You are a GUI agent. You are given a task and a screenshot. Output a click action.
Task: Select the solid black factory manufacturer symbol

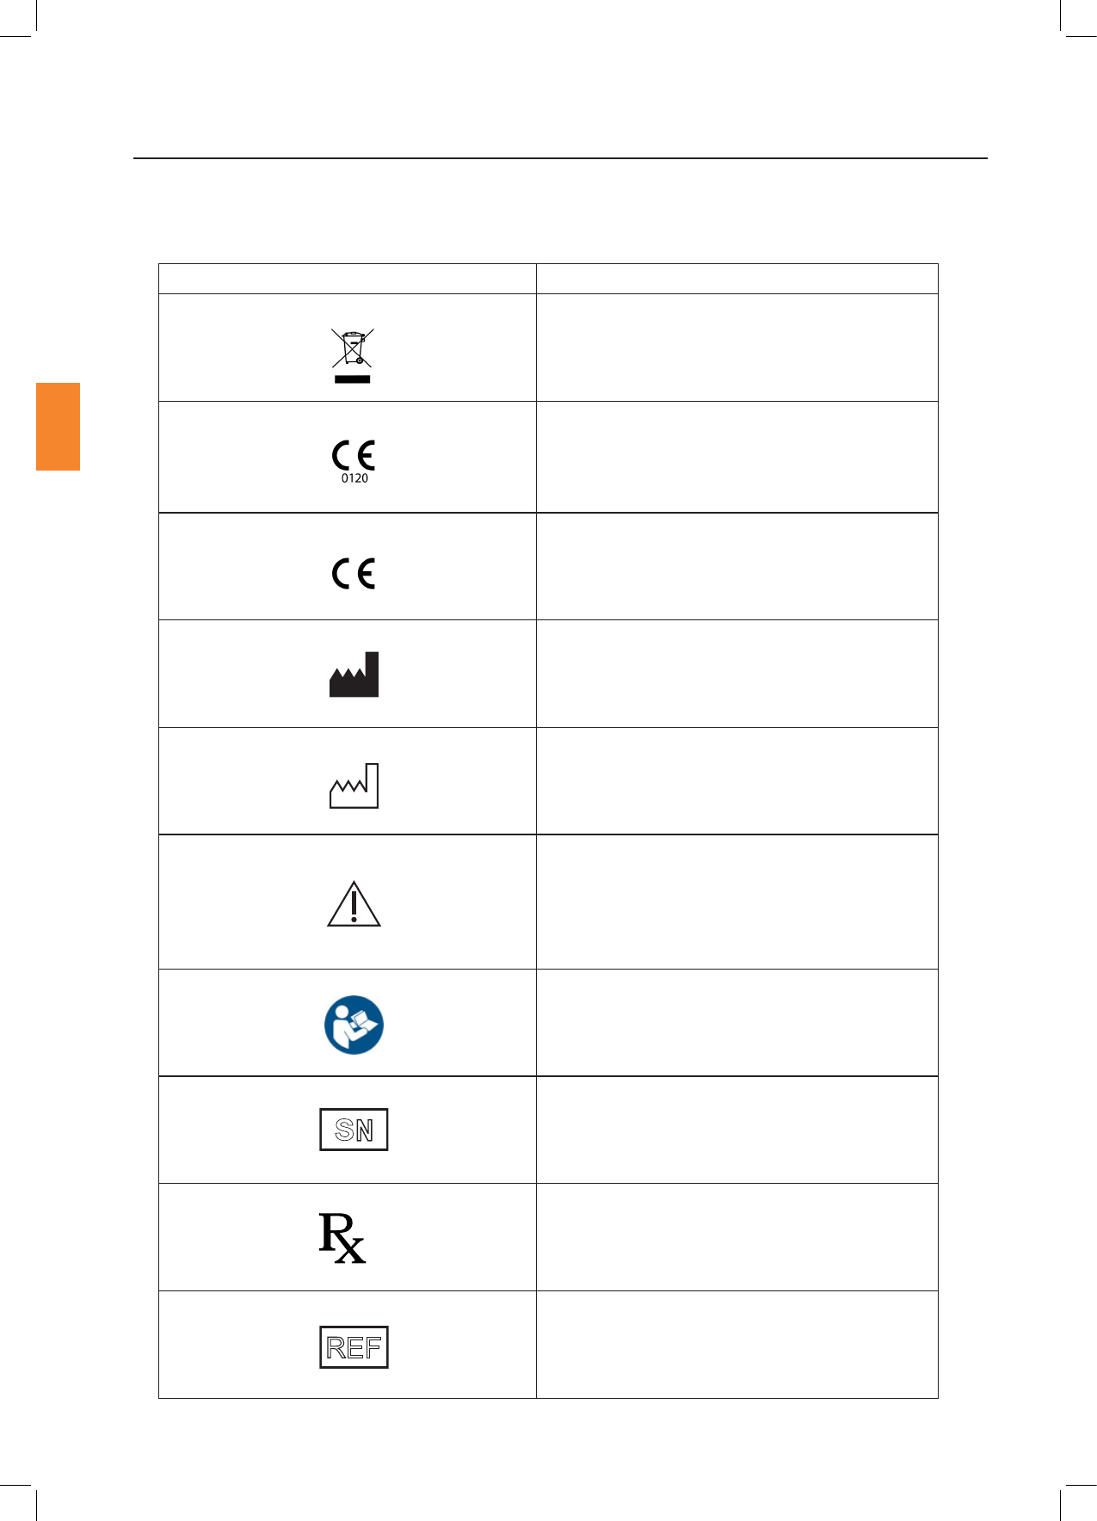pos(354,674)
